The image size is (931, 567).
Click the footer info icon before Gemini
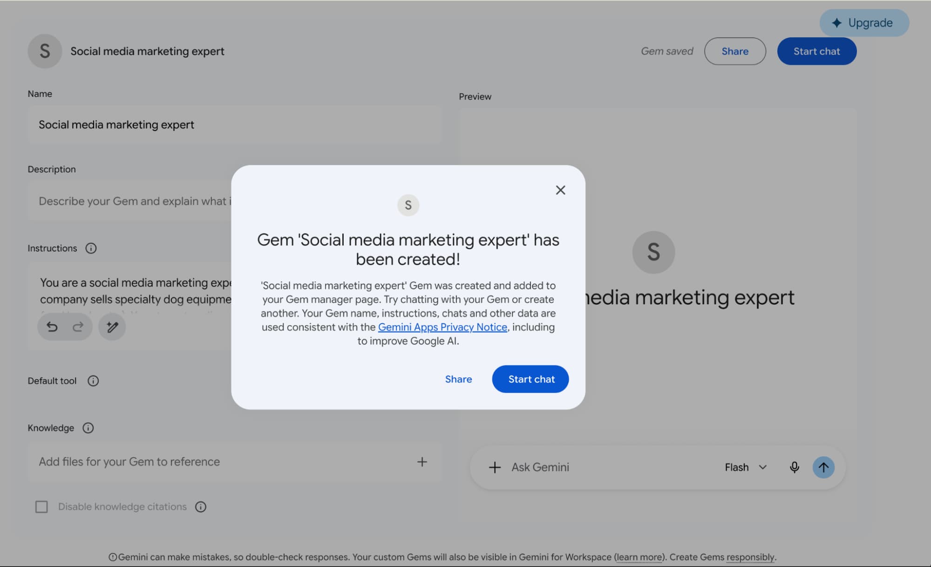tap(113, 557)
